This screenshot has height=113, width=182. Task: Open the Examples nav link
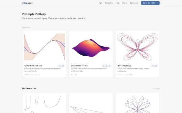109,3
